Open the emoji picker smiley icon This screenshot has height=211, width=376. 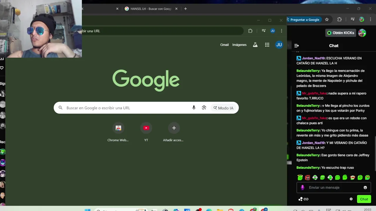[365, 188]
